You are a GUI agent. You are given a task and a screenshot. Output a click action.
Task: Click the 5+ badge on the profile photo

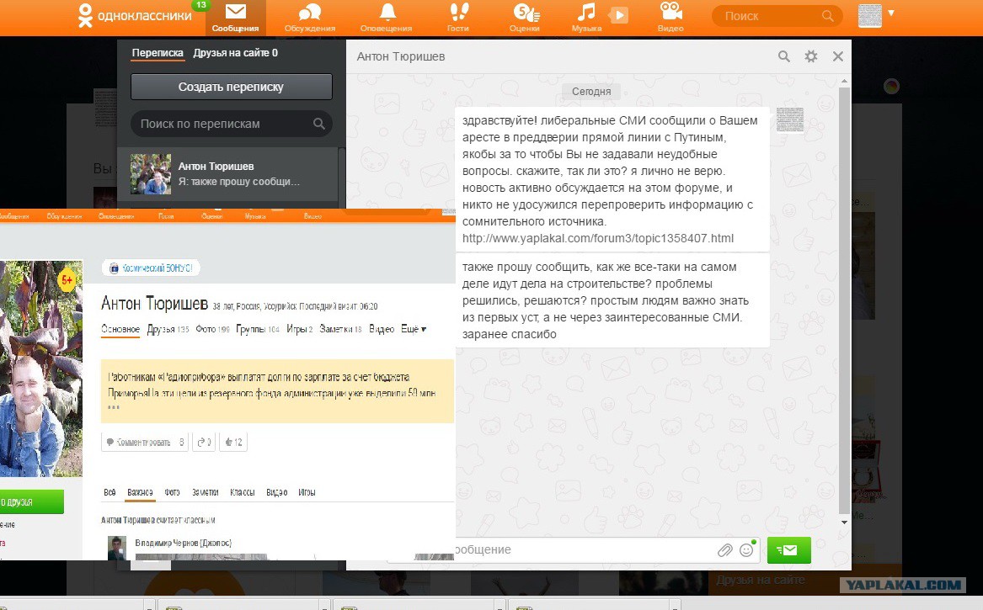coord(67,279)
